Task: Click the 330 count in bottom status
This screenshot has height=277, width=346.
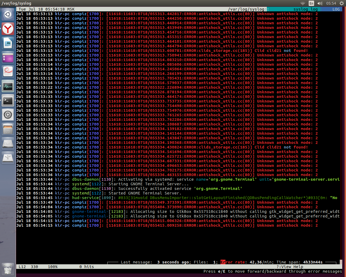Action: (34, 267)
